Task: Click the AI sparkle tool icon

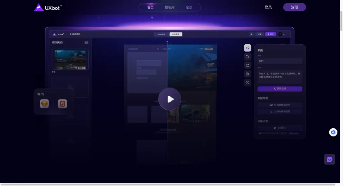Action: [x=247, y=48]
